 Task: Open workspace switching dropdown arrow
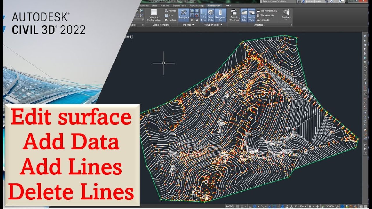314,206
